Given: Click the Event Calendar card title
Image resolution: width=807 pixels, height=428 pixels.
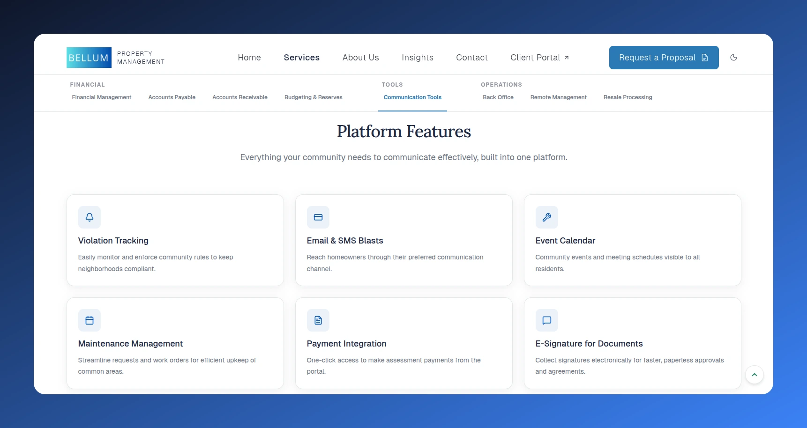Looking at the screenshot, I should coord(565,241).
